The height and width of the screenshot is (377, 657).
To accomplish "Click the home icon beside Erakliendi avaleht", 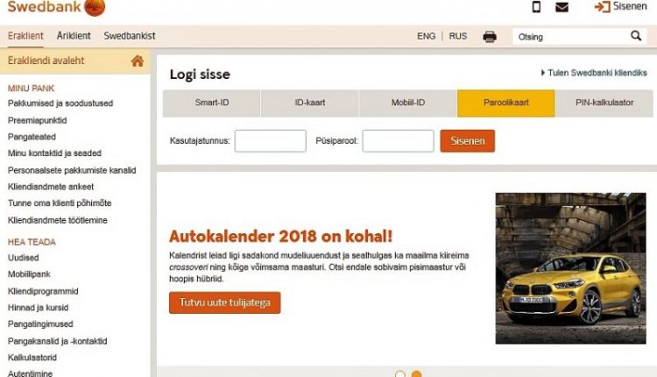I will click(x=137, y=60).
